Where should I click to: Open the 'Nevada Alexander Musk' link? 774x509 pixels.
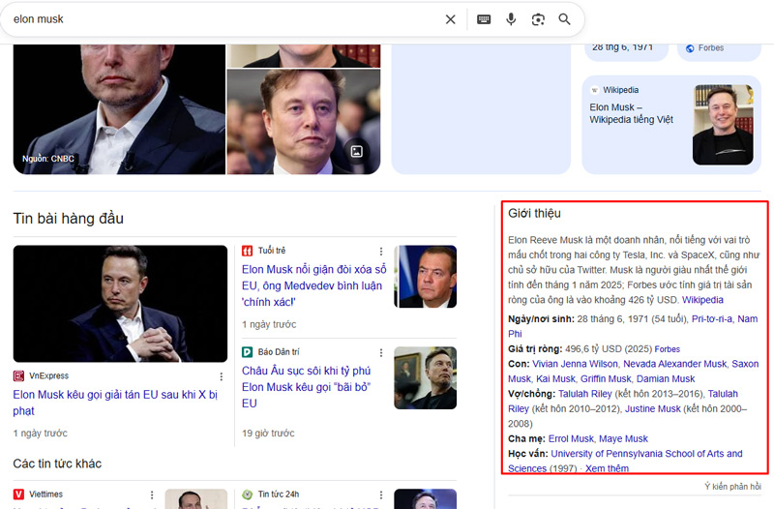click(x=674, y=364)
